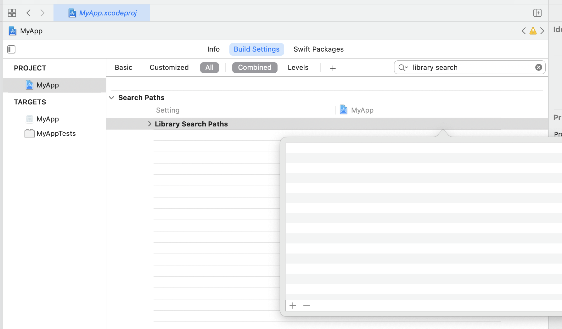
Task: Click the project icon in jump bar
Action: 13,31
